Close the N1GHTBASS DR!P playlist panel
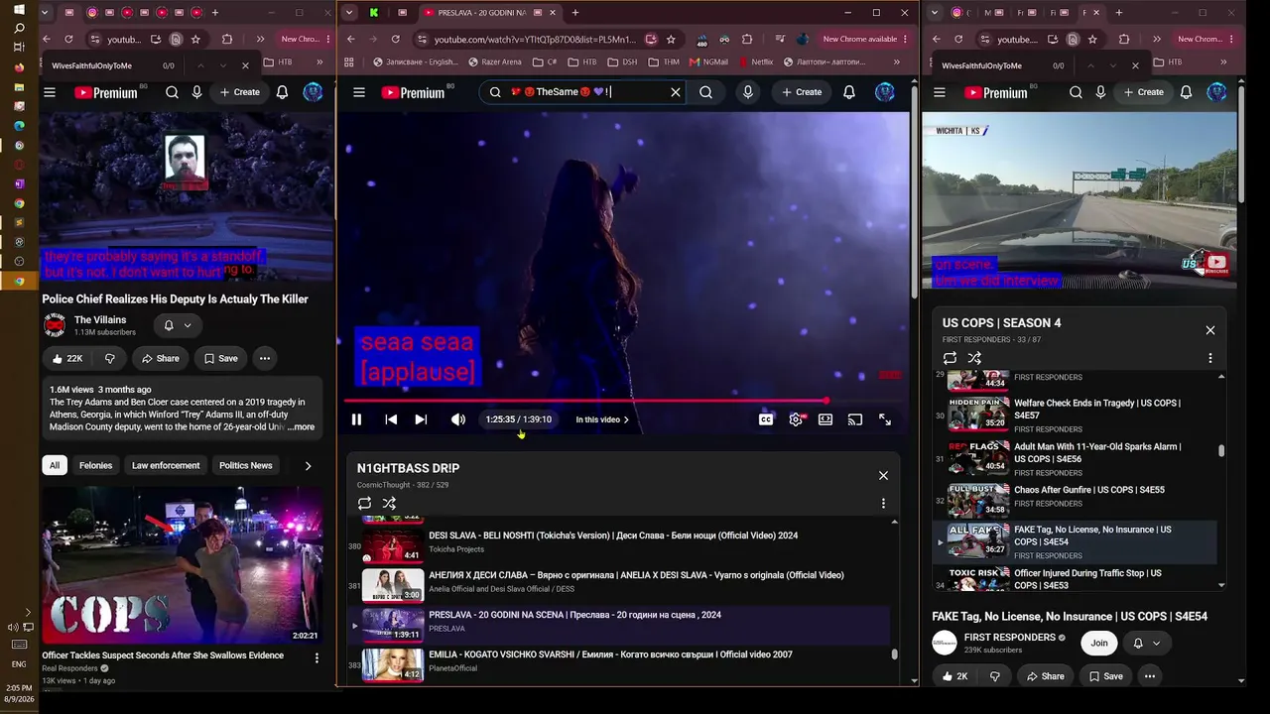Screen dimensions: 1270x714 [x=883, y=475]
